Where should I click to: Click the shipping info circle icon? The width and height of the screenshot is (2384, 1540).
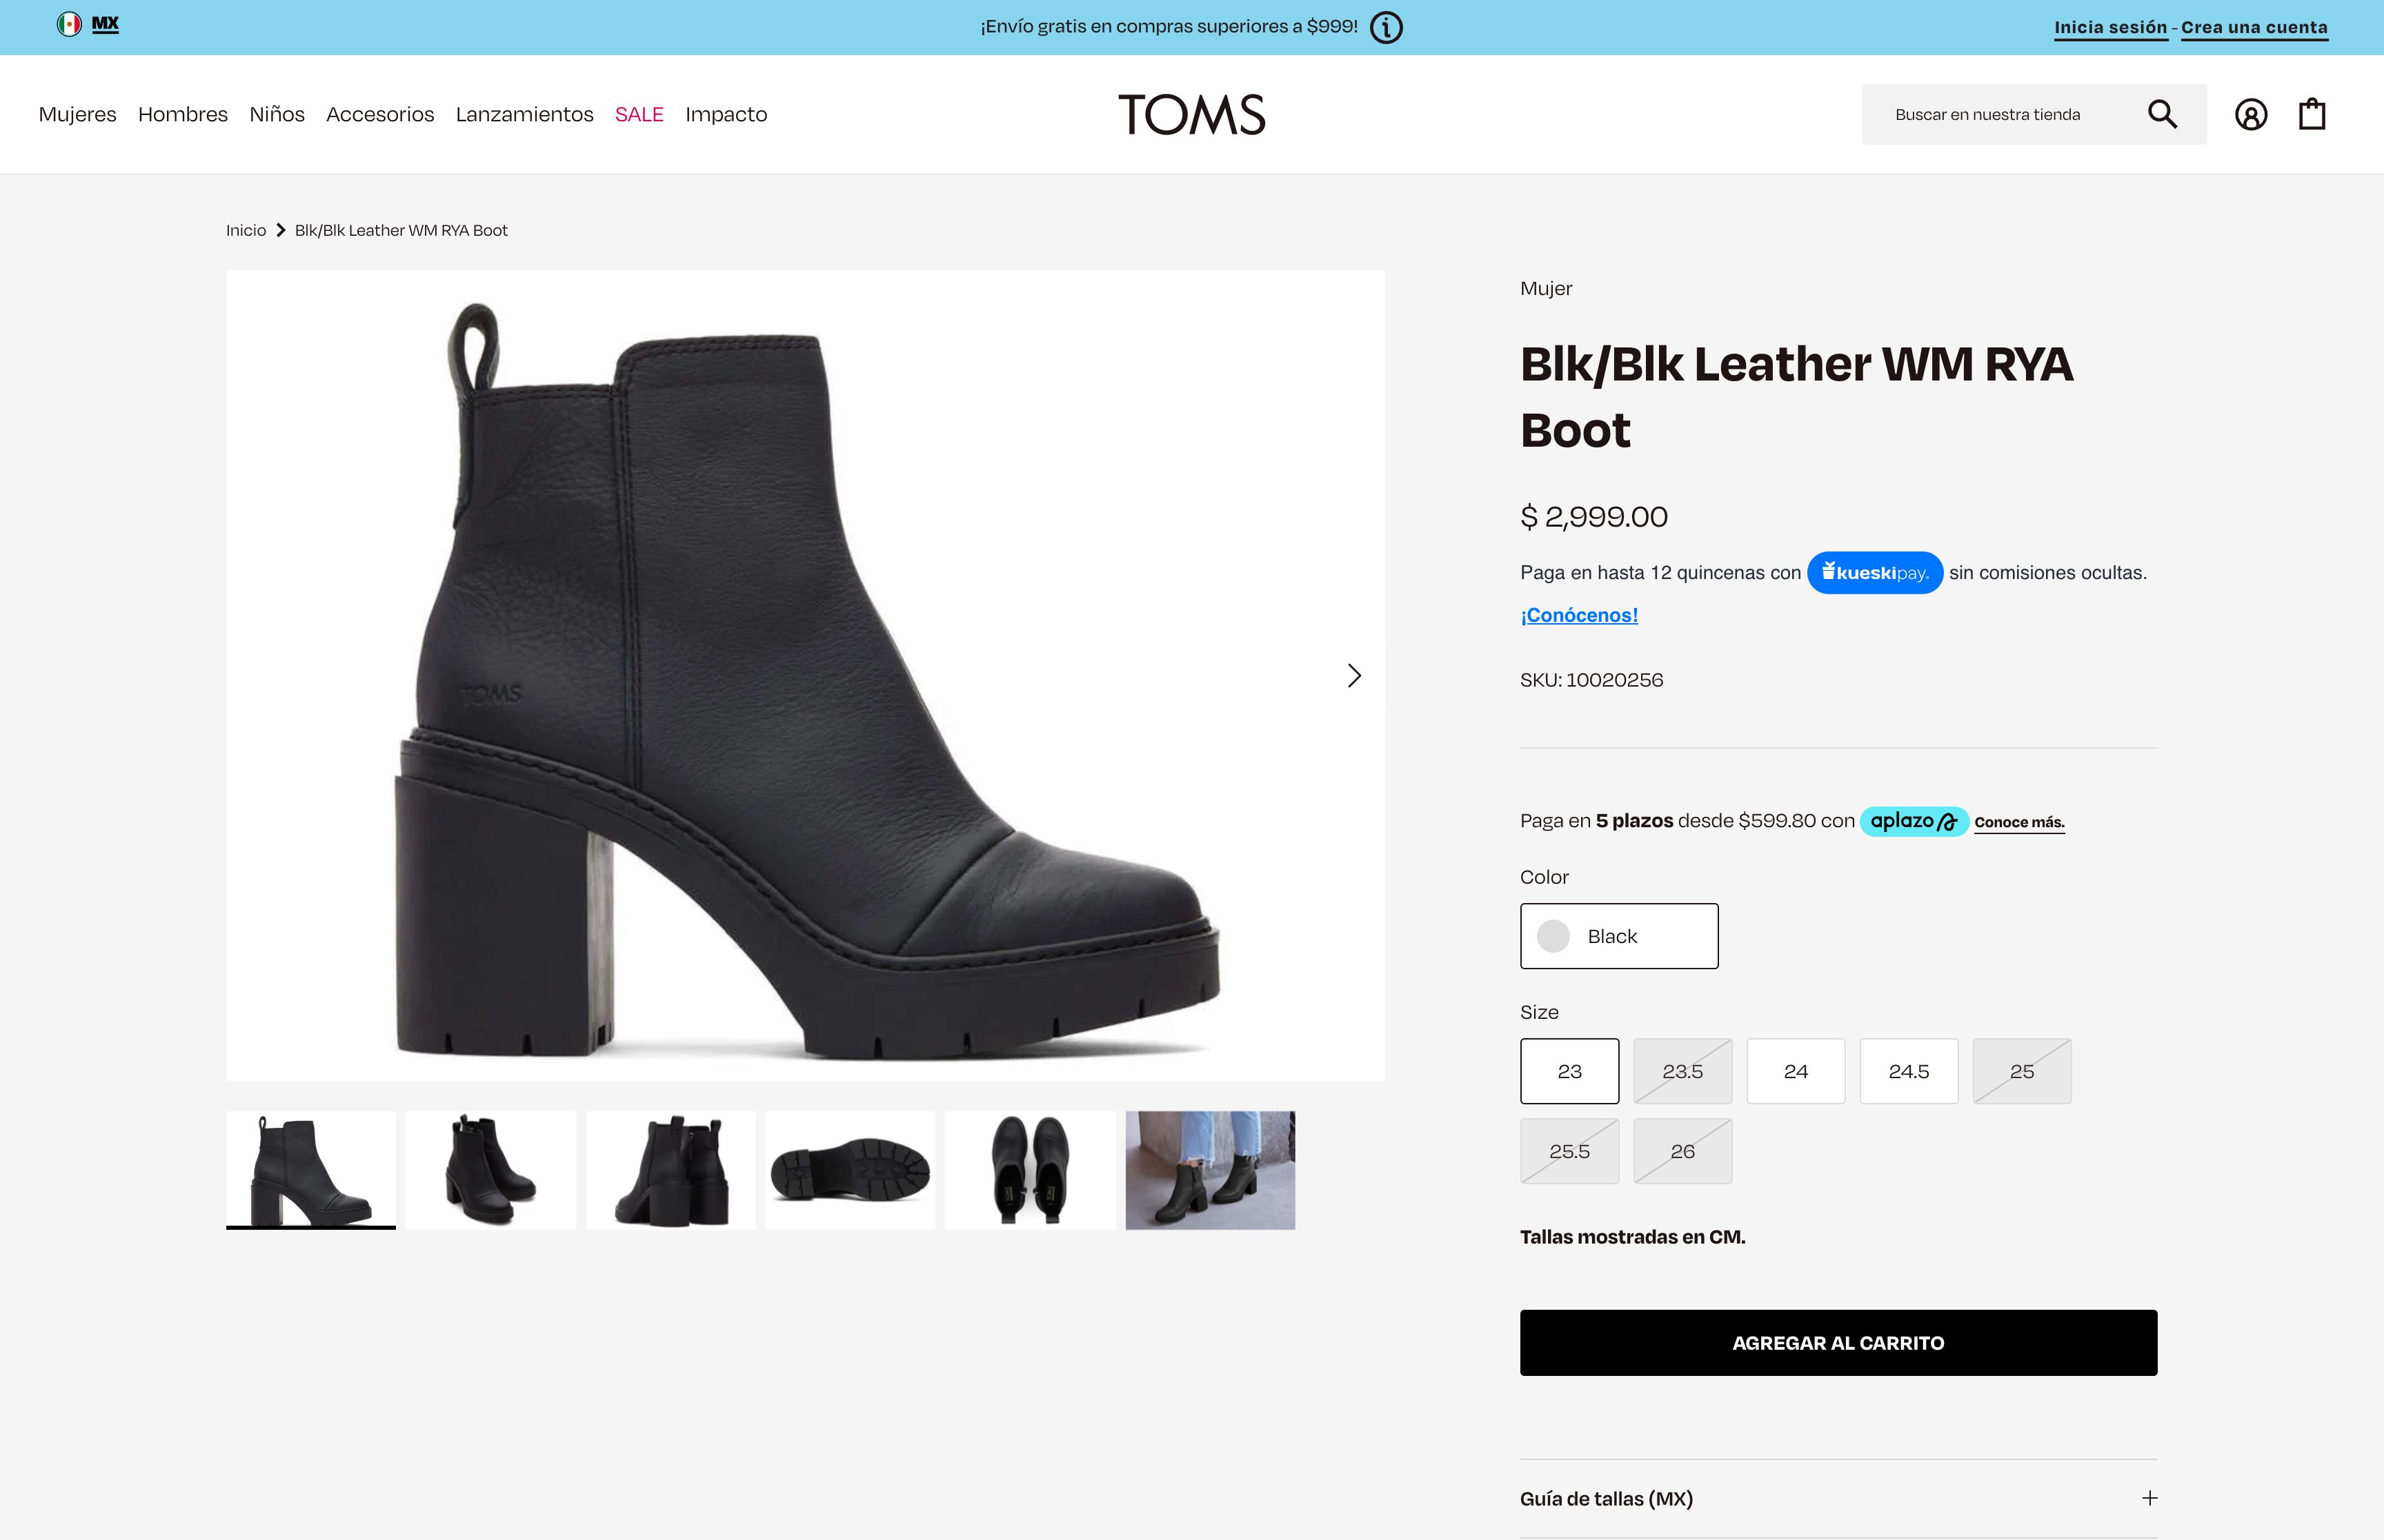pyautogui.click(x=1386, y=27)
